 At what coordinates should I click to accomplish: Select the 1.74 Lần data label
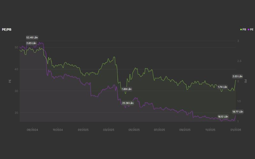point(222,87)
